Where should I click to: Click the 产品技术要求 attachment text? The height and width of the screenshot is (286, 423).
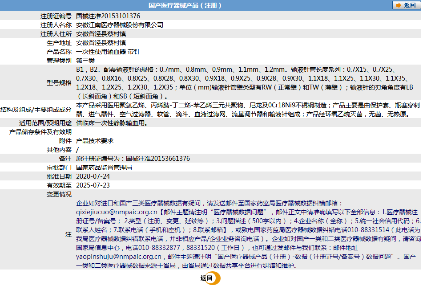tap(95, 141)
